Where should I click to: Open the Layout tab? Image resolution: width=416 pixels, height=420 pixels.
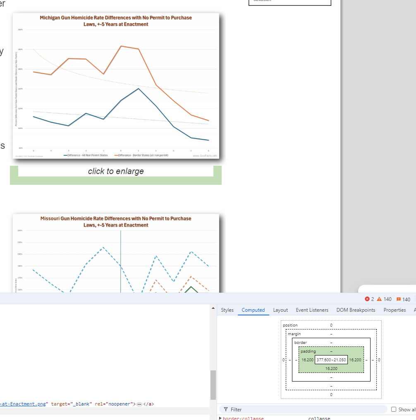pyautogui.click(x=280, y=310)
